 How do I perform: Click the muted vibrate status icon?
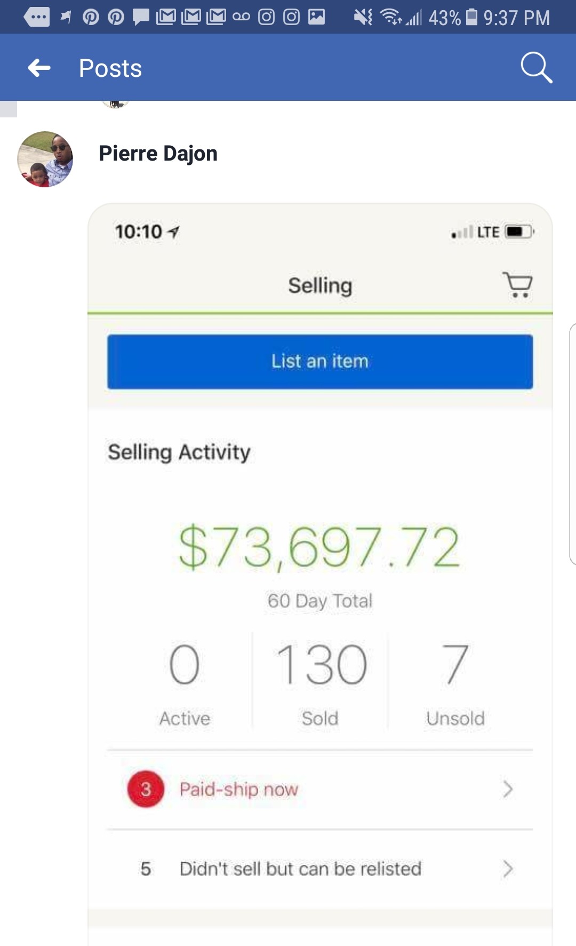363,18
